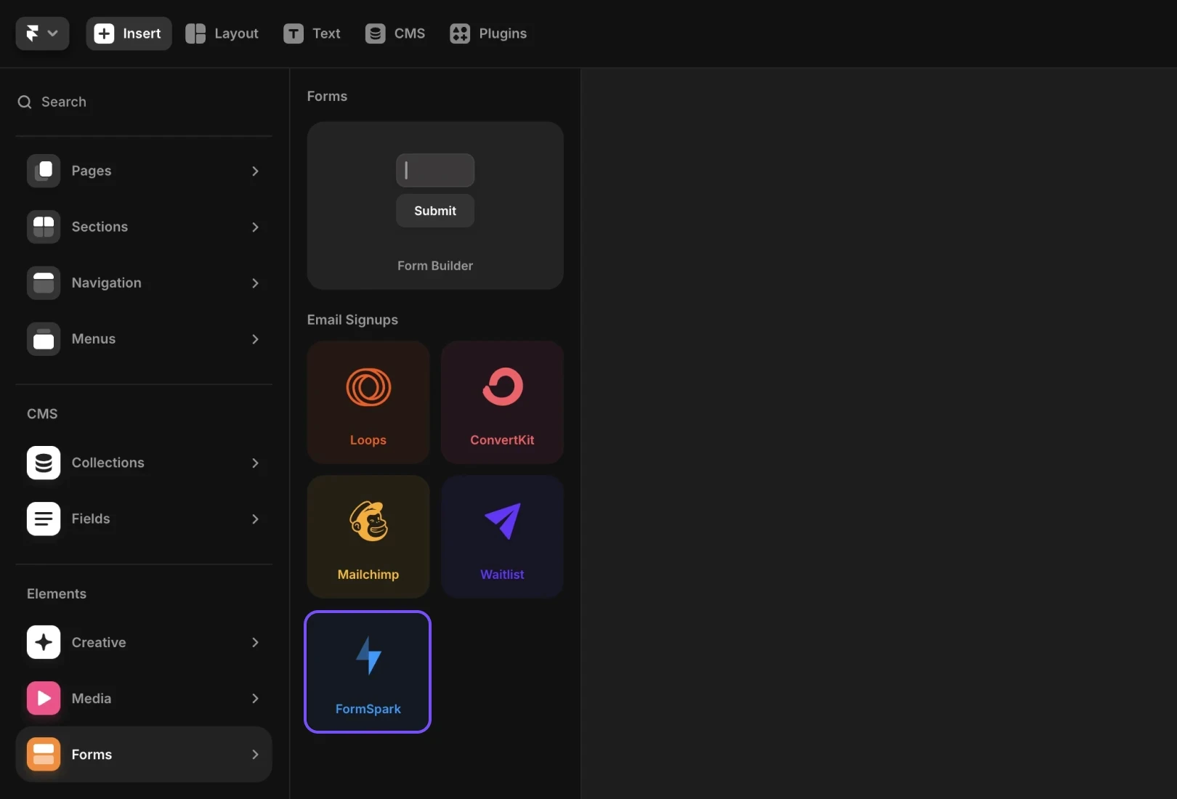Viewport: 1177px width, 799px height.
Task: Expand the Pages chevron
Action: coord(255,171)
